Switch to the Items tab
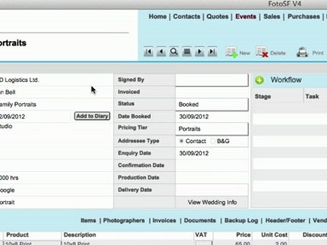327x245 pixels. [x=89, y=220]
